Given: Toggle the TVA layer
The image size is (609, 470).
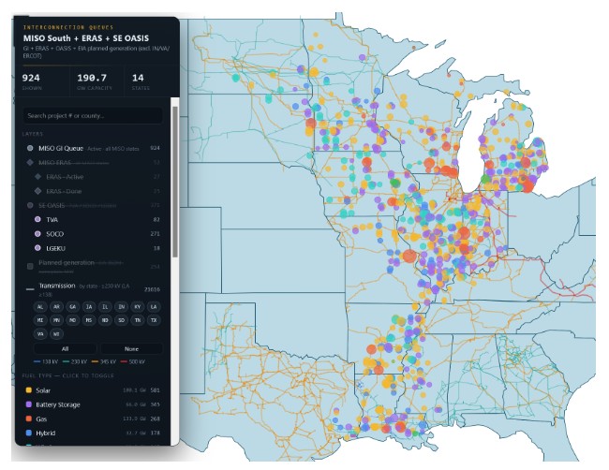Looking at the screenshot, I should tap(97, 219).
